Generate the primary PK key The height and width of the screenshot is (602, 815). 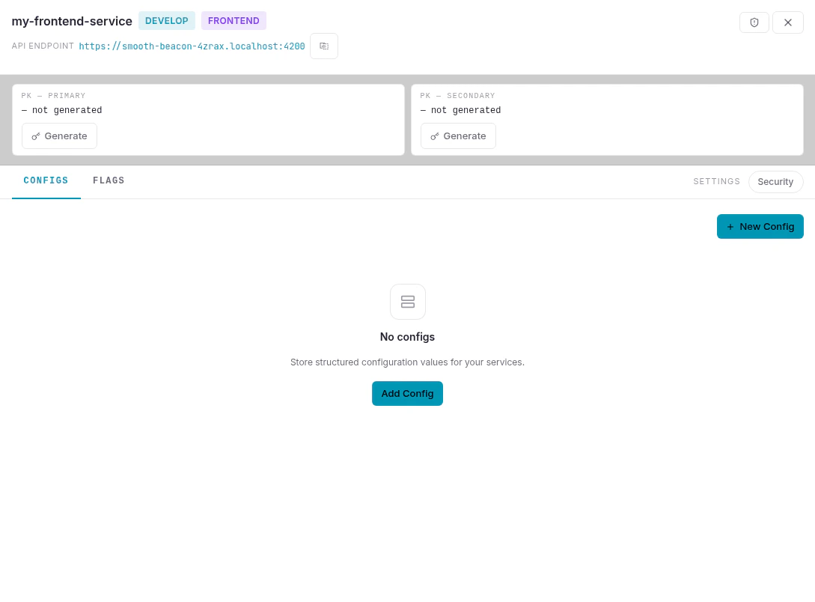click(59, 136)
